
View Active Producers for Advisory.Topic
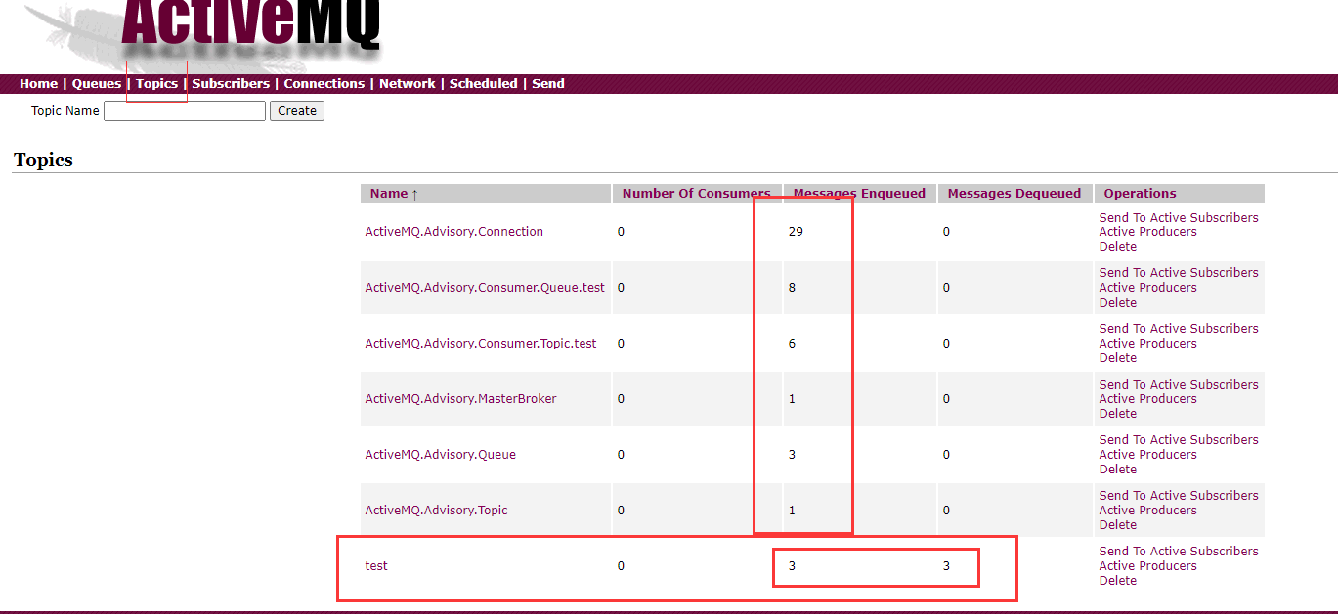[x=1147, y=511]
